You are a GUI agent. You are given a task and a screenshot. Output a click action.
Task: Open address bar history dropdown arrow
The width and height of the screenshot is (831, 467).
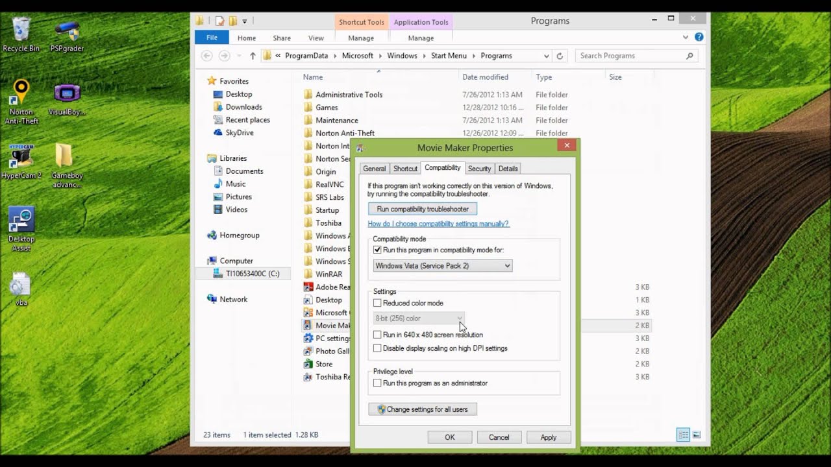point(546,56)
